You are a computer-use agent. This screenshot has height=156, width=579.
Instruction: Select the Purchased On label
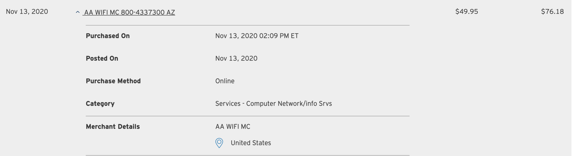click(108, 36)
